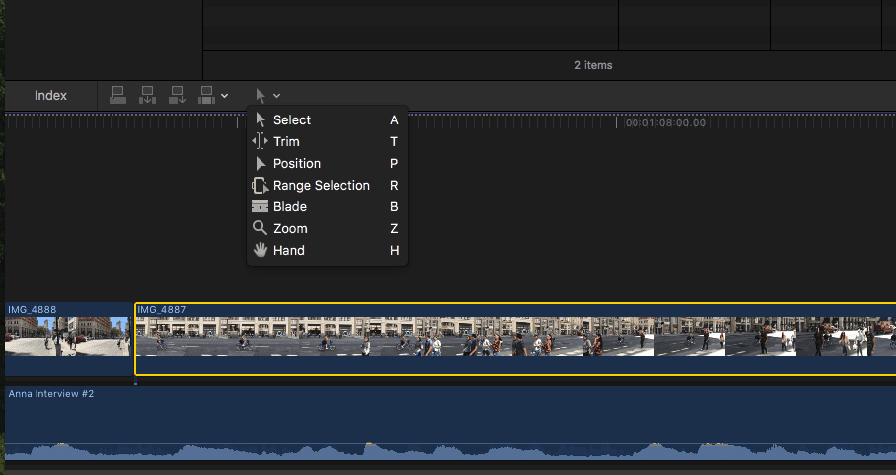
Task: Pick the Select arrow tool entry
Action: [x=291, y=120]
